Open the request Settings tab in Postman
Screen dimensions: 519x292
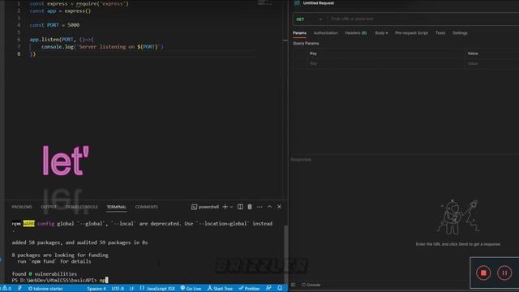[460, 33]
